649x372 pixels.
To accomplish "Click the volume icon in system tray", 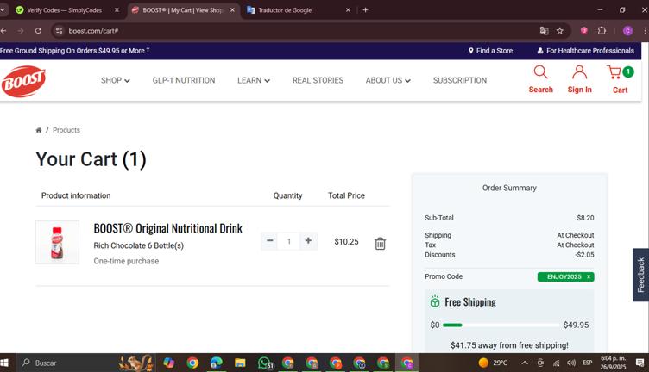I will click(x=571, y=363).
